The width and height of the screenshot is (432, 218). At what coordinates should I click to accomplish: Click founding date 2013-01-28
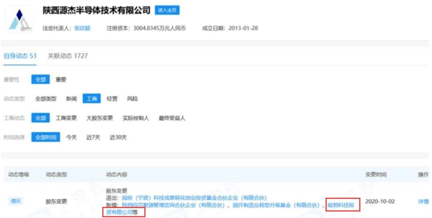(x=243, y=28)
